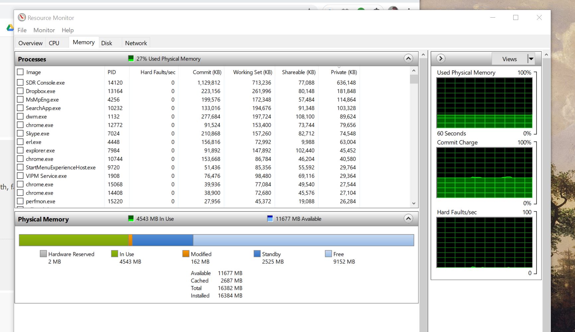Click the Views button

509,59
